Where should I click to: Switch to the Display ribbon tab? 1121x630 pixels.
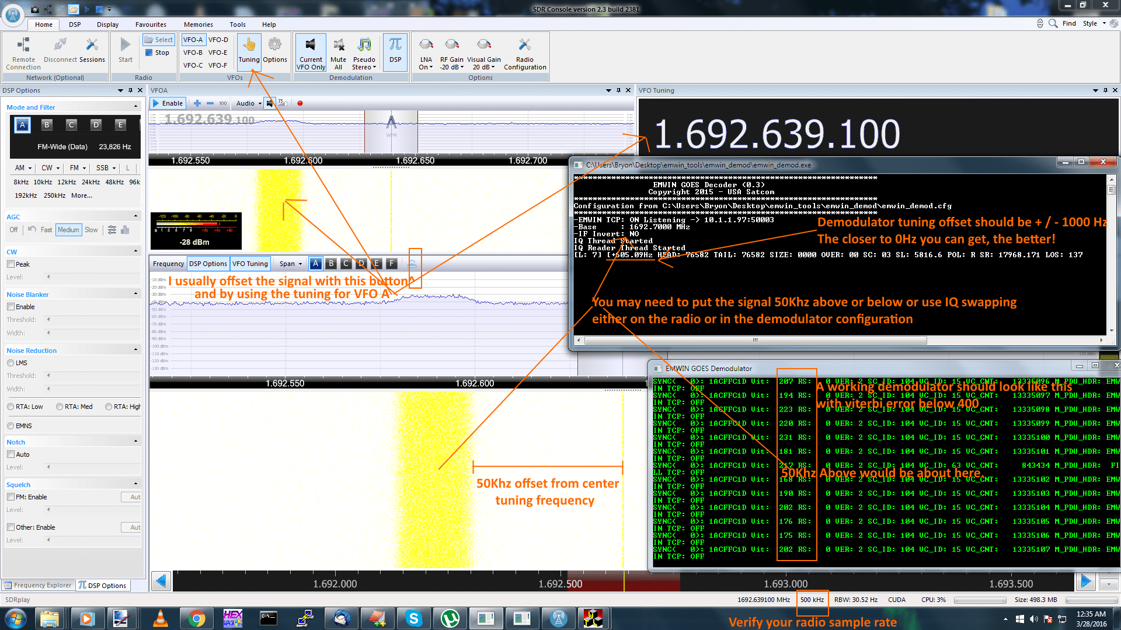point(107,24)
